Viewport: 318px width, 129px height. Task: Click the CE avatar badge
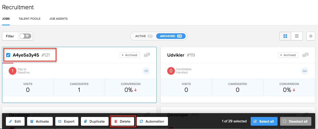[x=146, y=71]
